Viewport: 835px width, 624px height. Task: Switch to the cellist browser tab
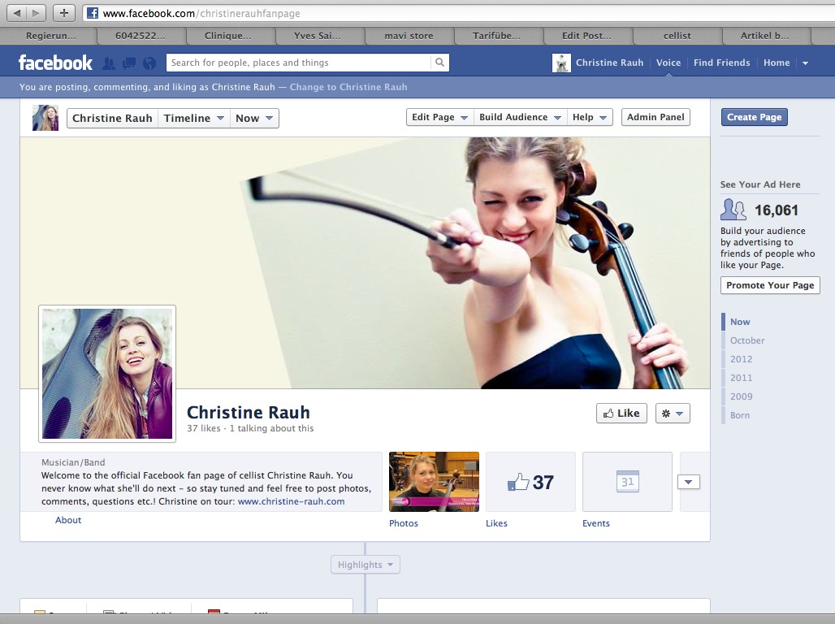(677, 36)
